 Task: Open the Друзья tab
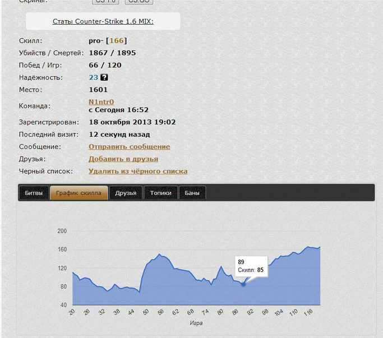[126, 193]
